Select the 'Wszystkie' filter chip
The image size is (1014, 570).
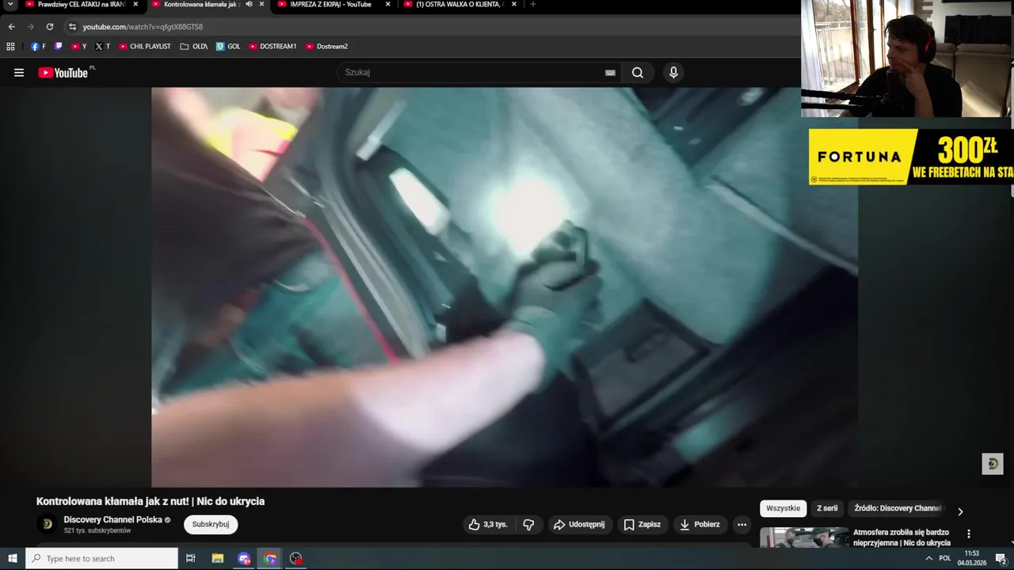tap(783, 508)
